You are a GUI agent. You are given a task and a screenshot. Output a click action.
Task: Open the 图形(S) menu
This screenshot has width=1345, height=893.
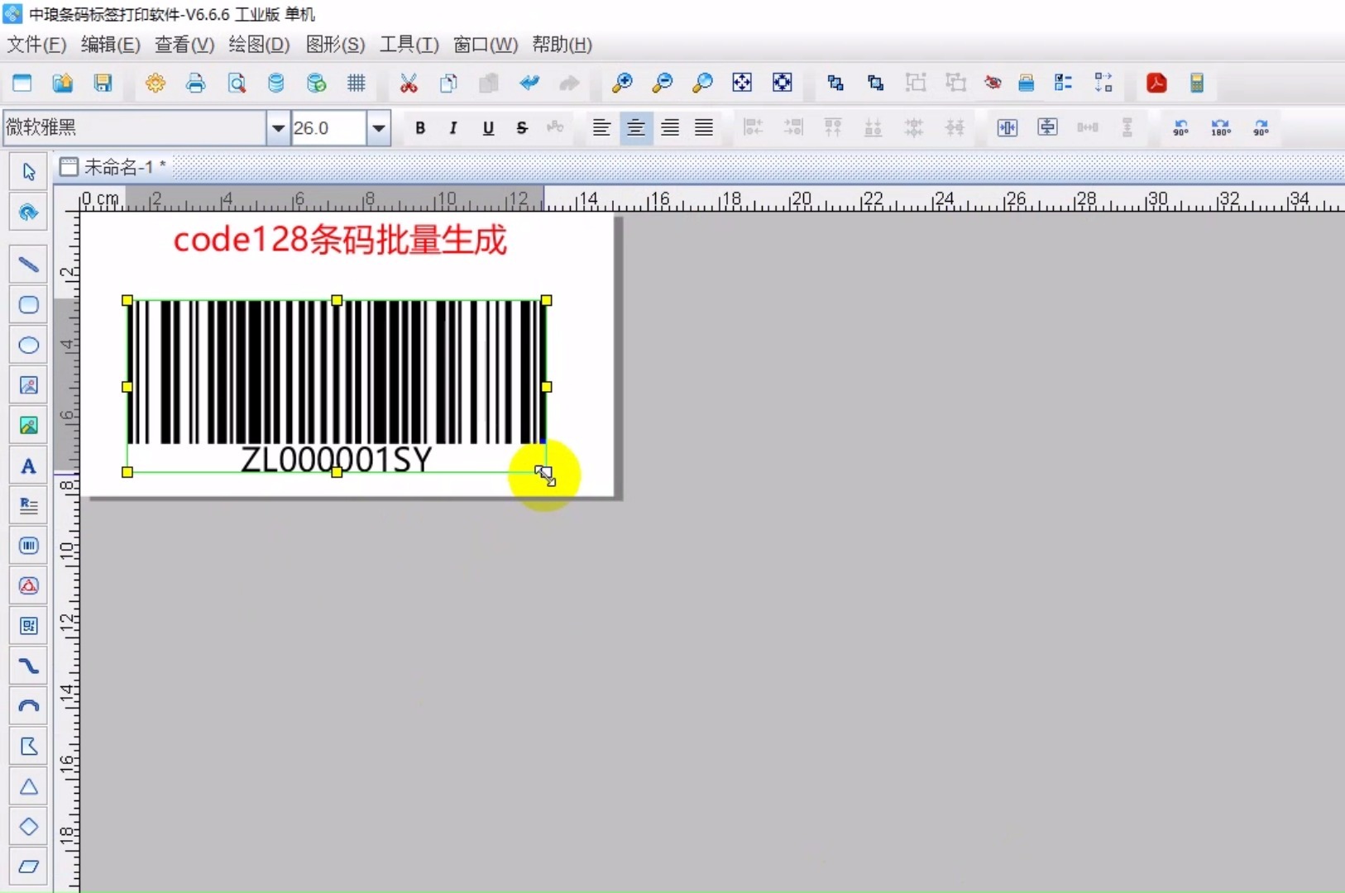335,45
